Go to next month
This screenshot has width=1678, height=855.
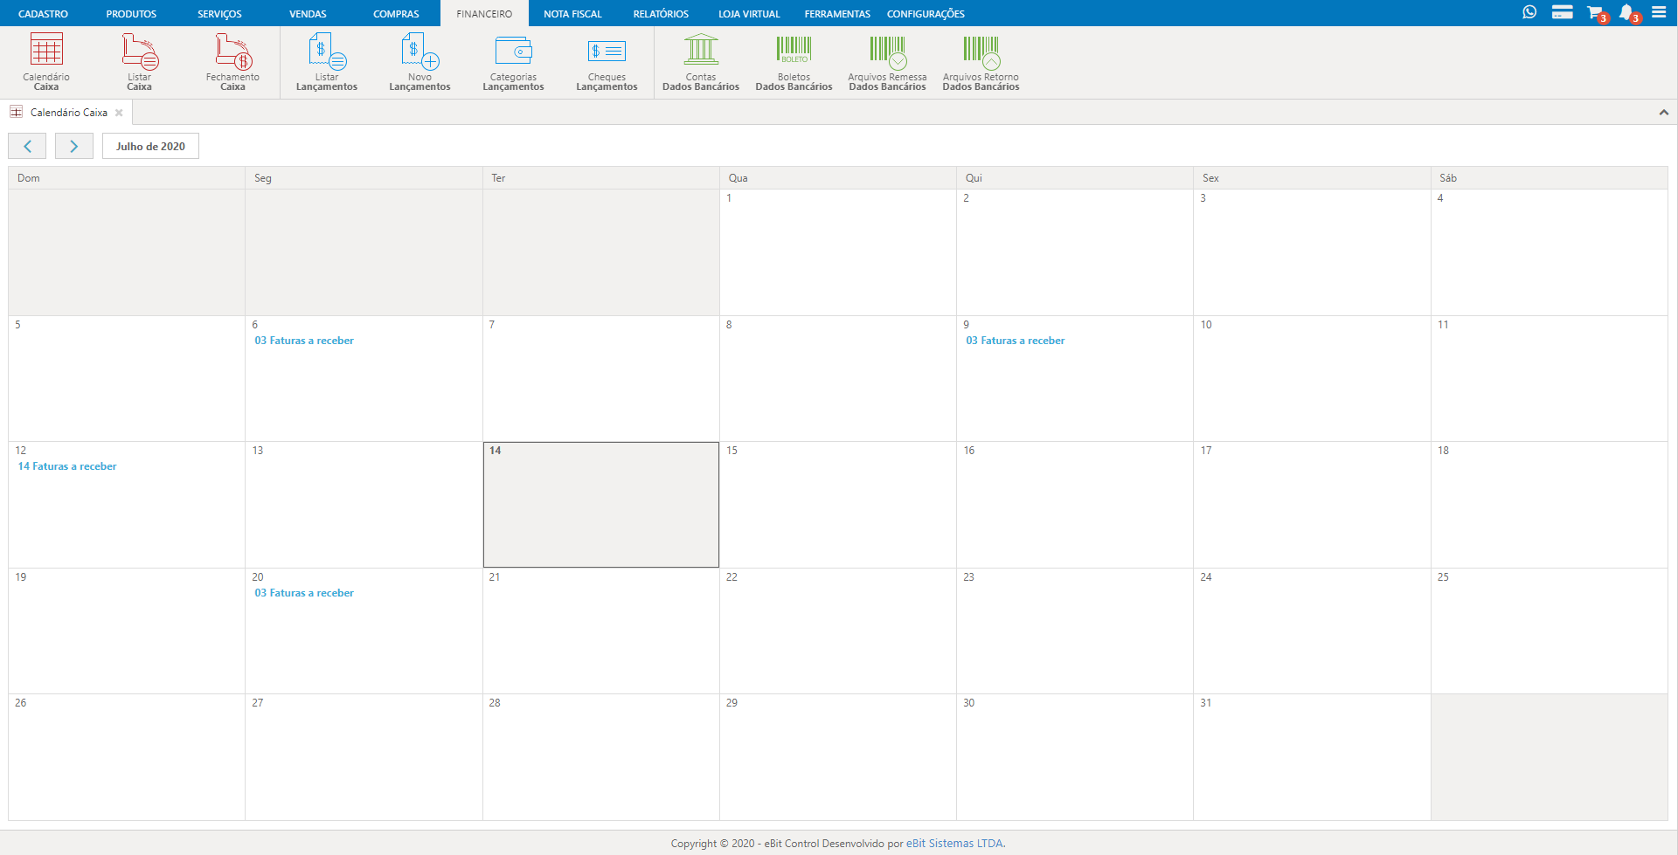click(x=74, y=146)
